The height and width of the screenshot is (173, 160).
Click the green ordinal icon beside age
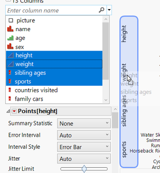pos(10,38)
